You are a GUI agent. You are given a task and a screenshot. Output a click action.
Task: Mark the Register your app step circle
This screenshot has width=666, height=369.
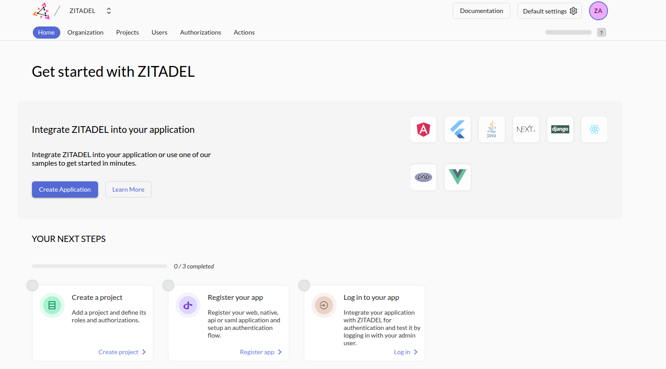pyautogui.click(x=168, y=286)
